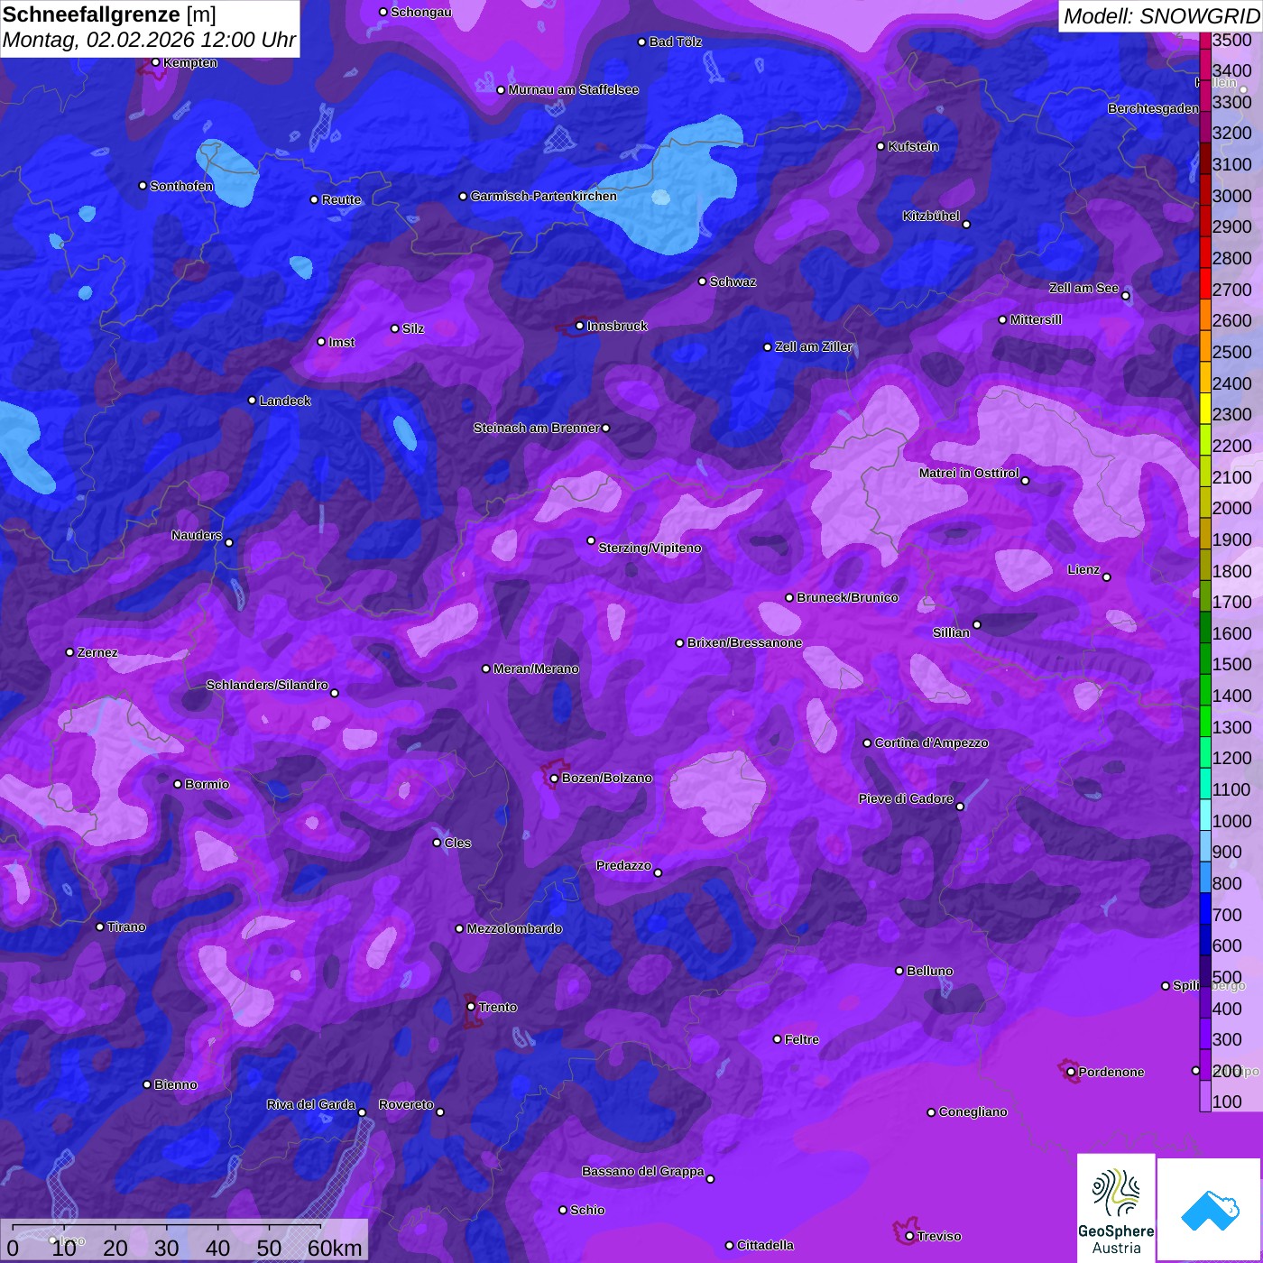The width and height of the screenshot is (1263, 1263).
Task: Click the Belluno location dot
Action: tap(899, 971)
